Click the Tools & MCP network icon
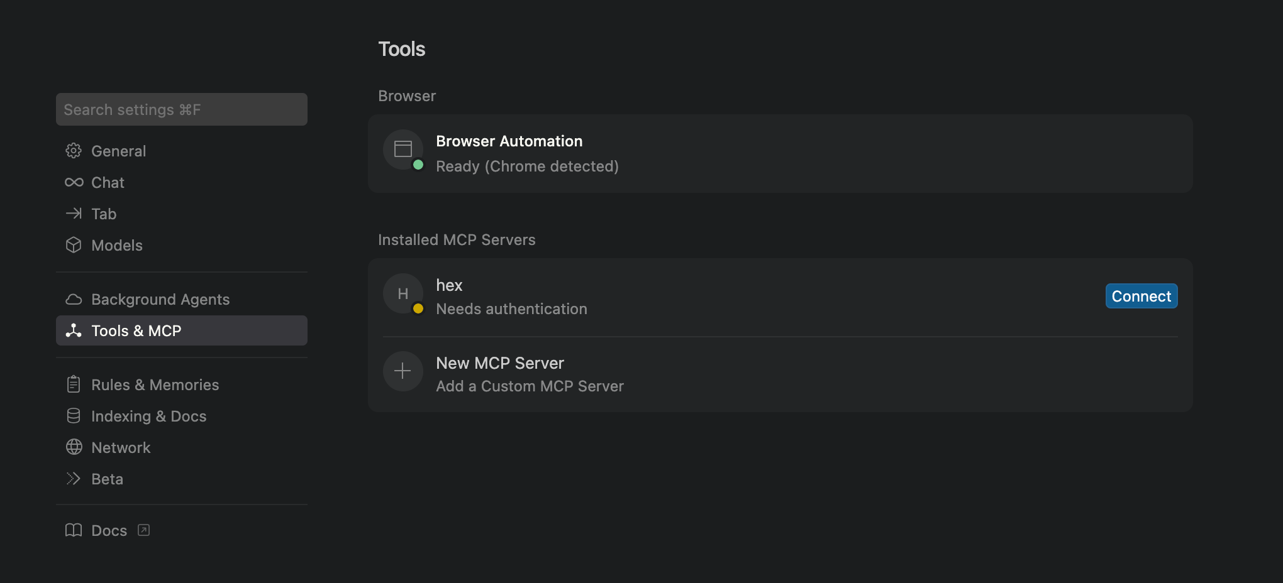This screenshot has width=1283, height=583. [74, 330]
